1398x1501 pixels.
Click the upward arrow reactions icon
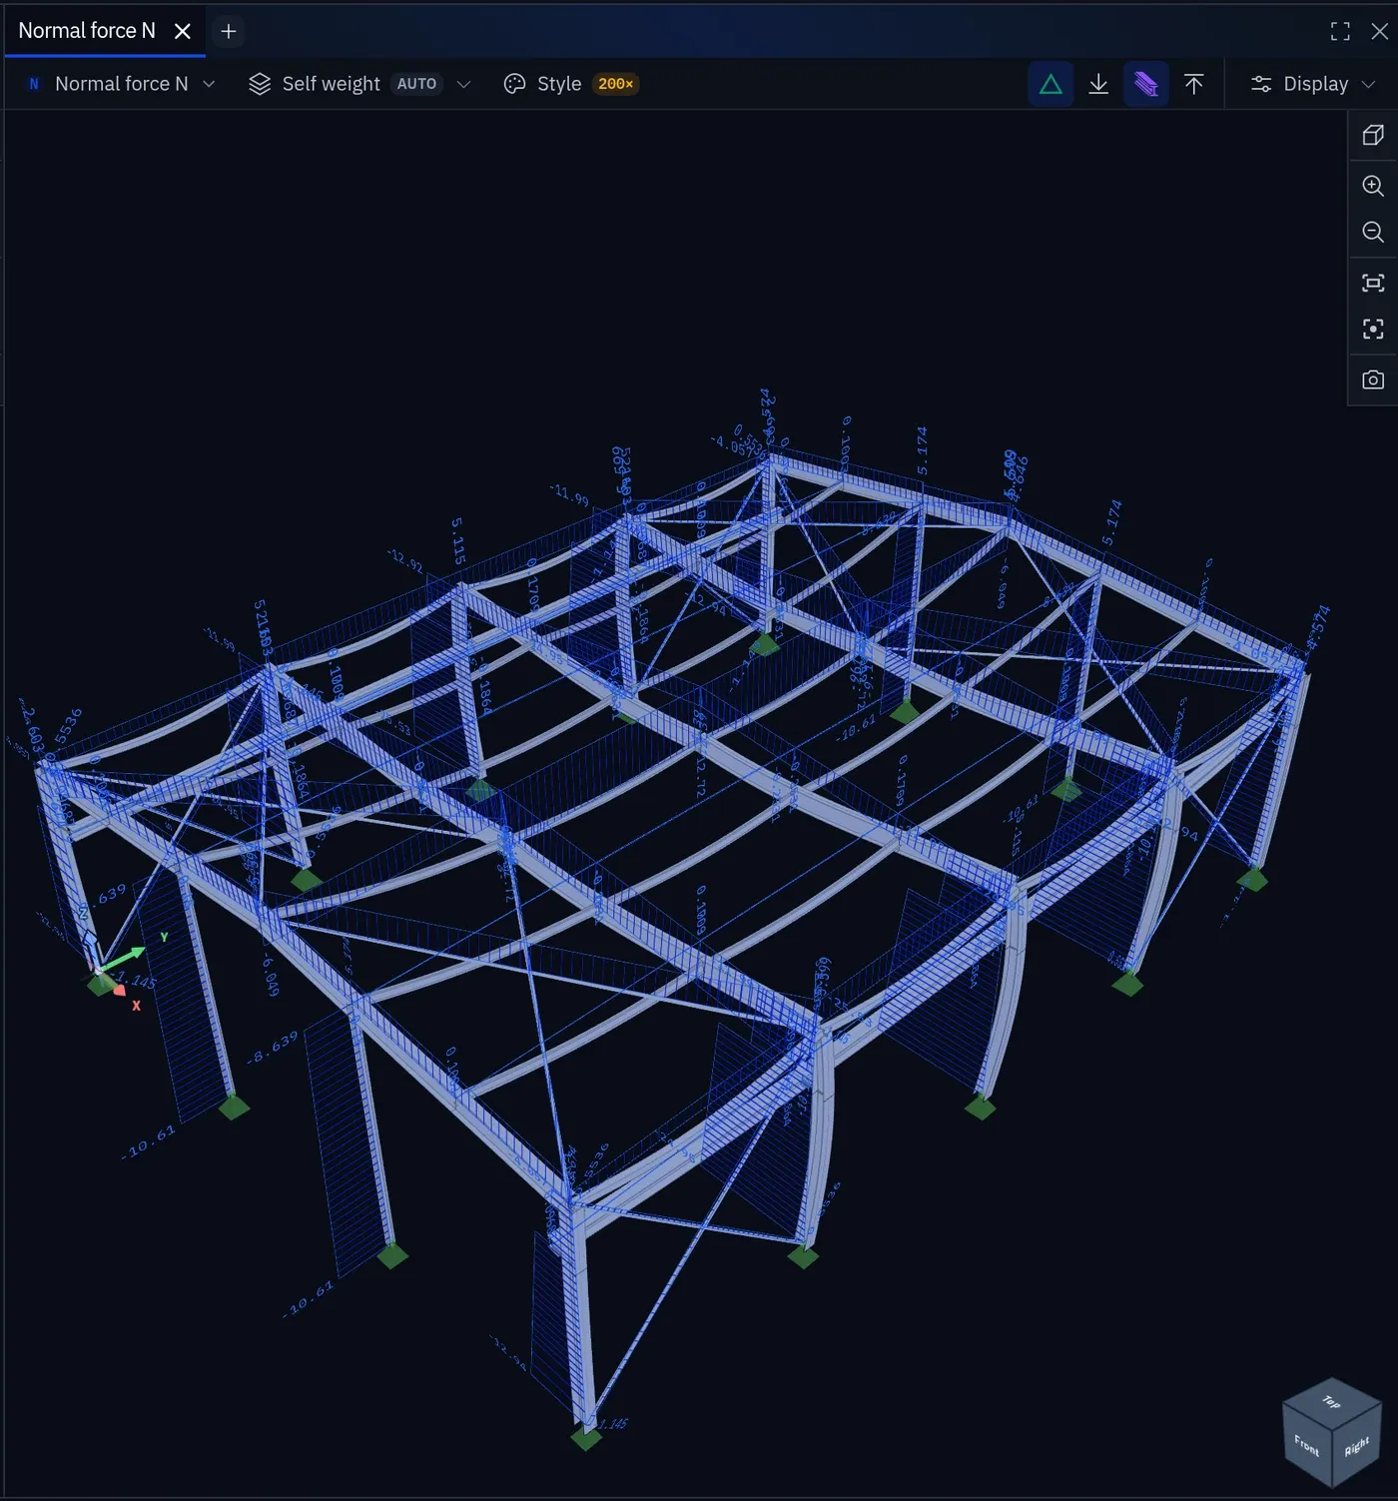pos(1193,84)
